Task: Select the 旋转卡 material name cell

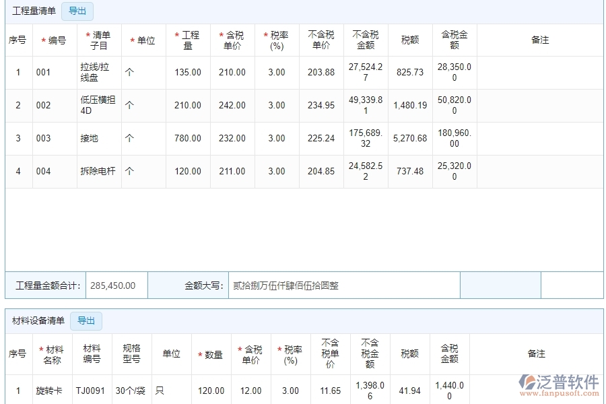Action: 51,391
